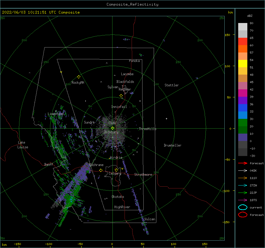Click the red forecast oval in the legend
This screenshot has height=248, width=265.
coord(243,215)
